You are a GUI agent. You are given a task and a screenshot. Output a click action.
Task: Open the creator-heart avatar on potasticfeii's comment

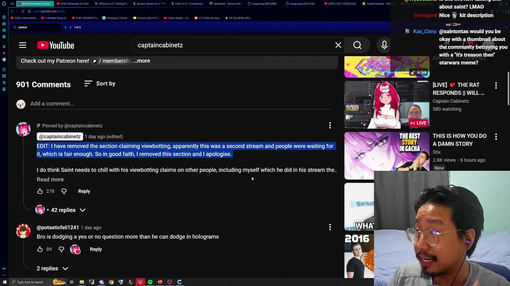(75, 249)
